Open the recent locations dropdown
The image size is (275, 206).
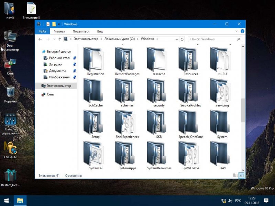[x=54, y=39]
